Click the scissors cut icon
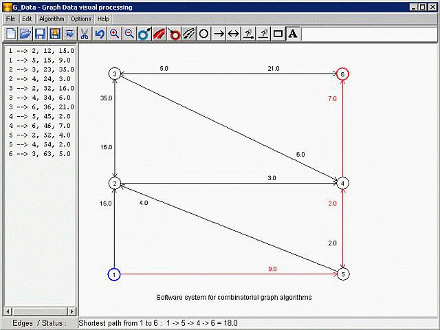This screenshot has width=440, height=330. pyautogui.click(x=84, y=34)
